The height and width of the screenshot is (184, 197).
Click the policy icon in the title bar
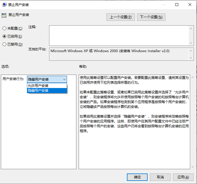coord(4,5)
